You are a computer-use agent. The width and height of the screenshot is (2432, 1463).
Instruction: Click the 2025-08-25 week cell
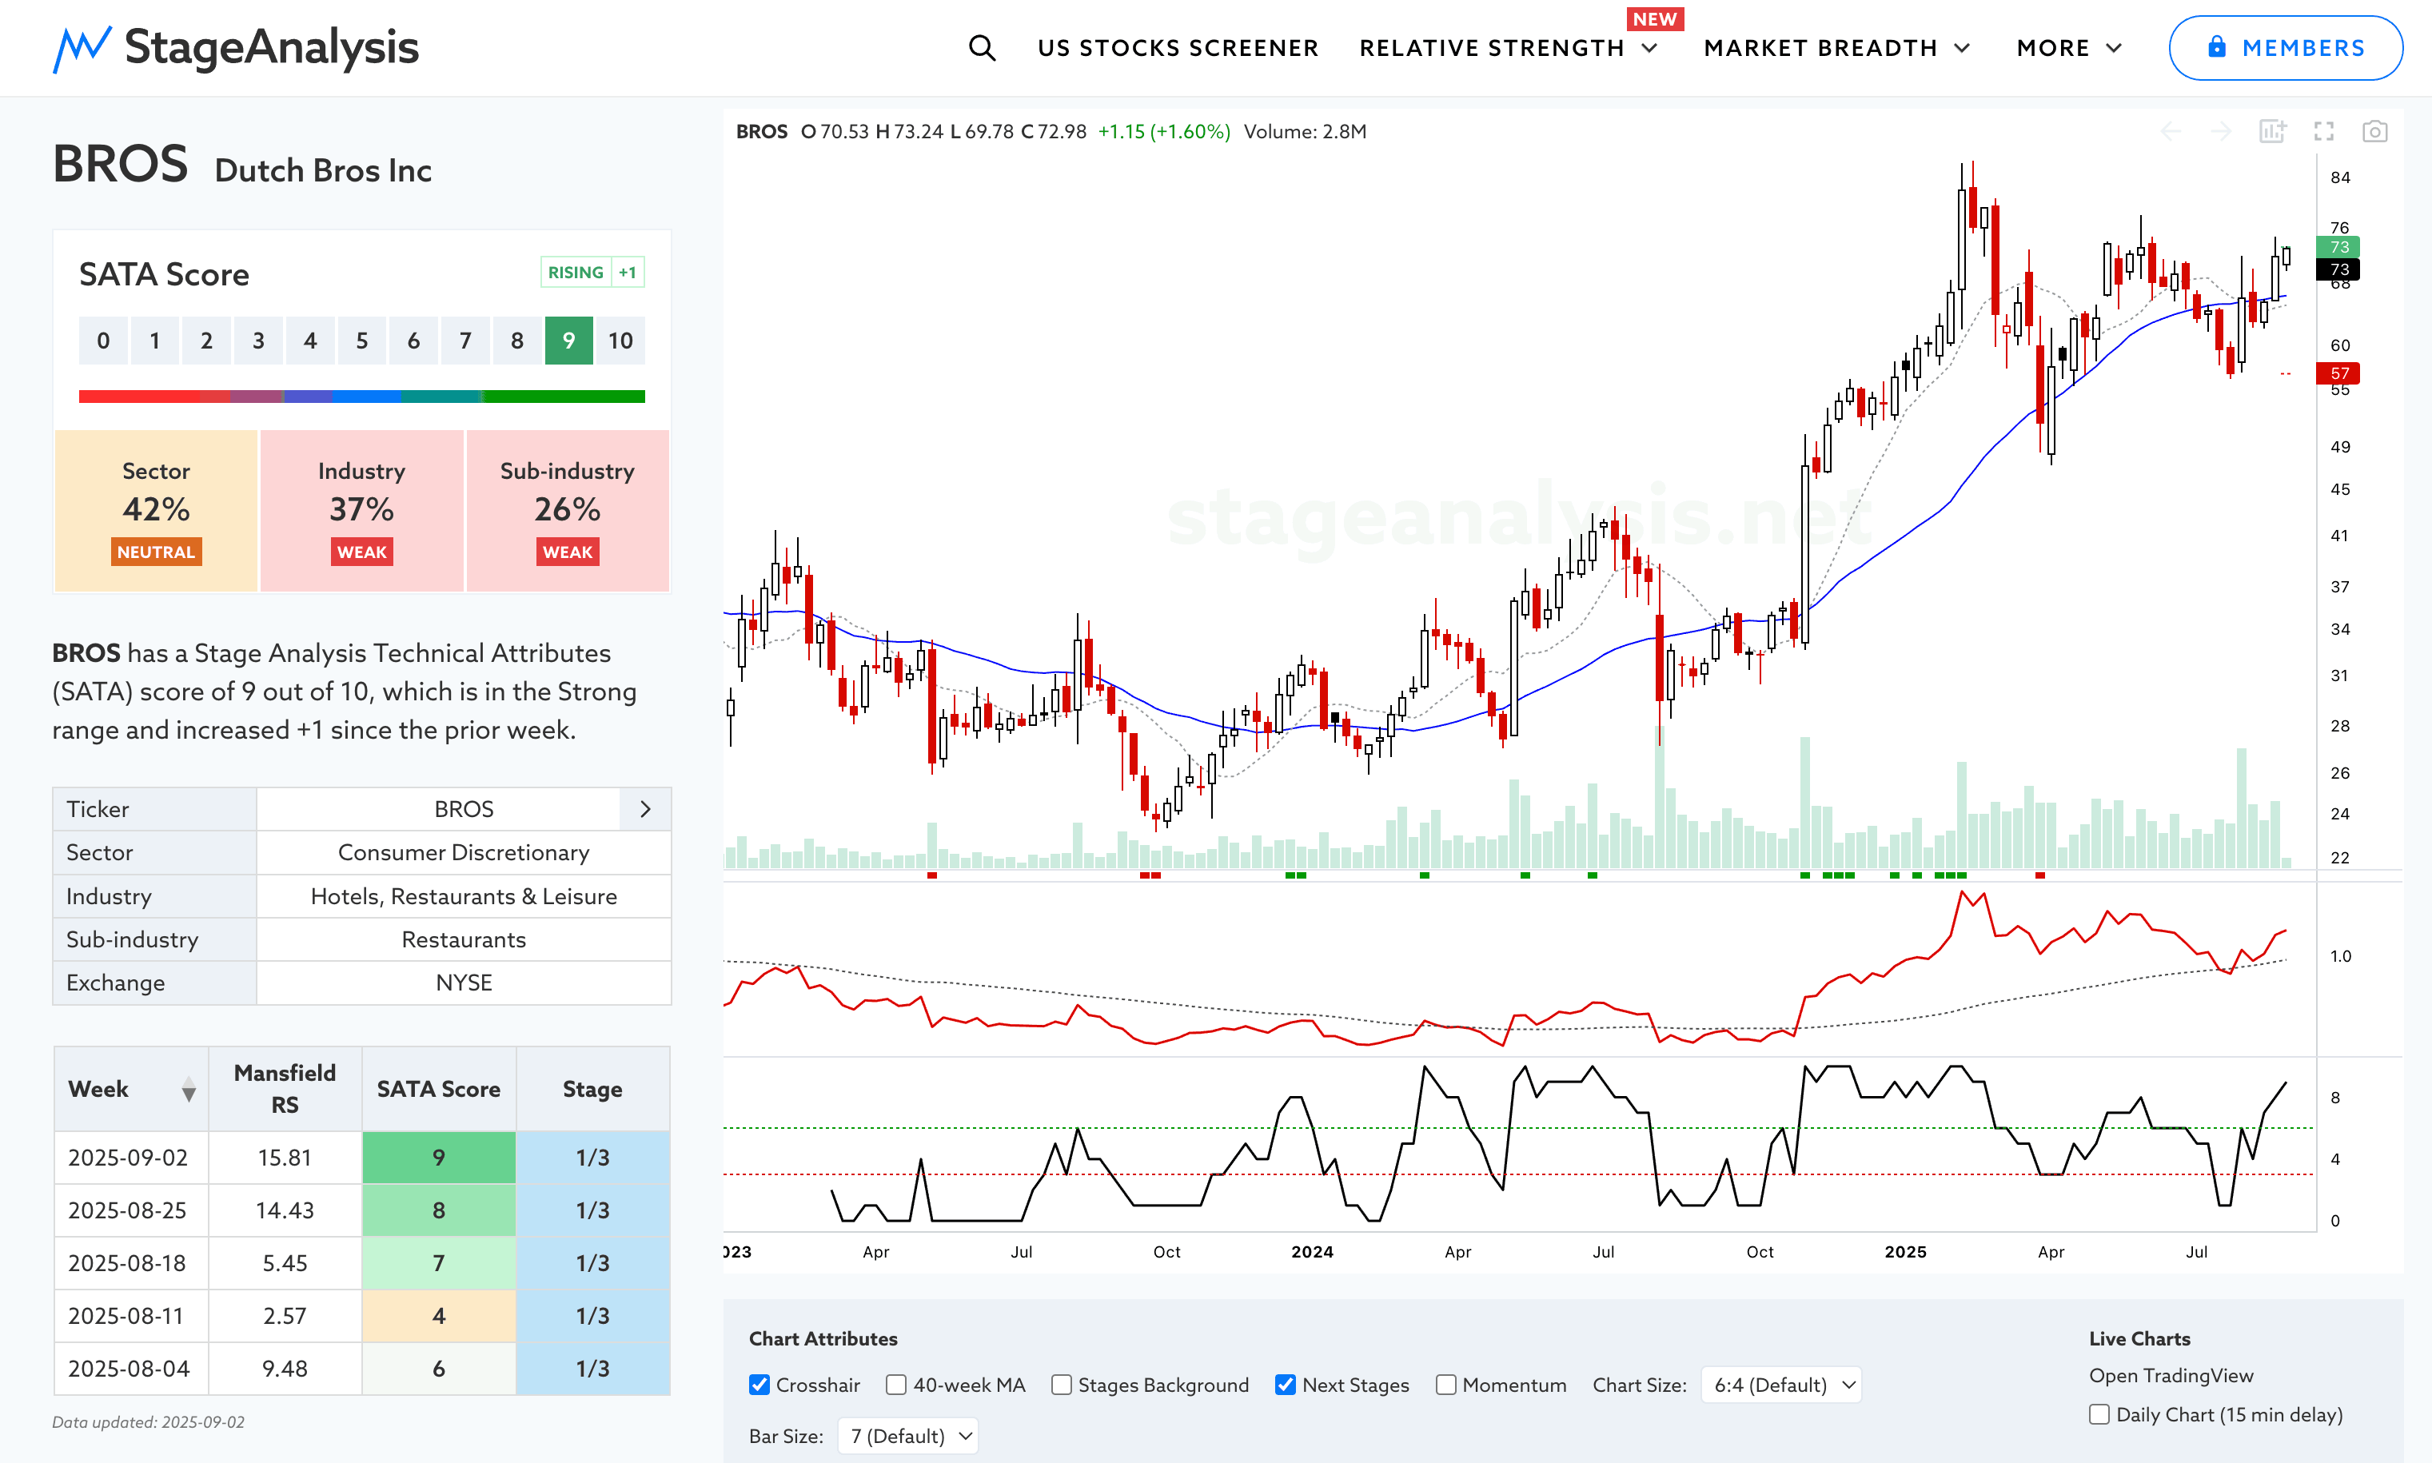coord(131,1210)
